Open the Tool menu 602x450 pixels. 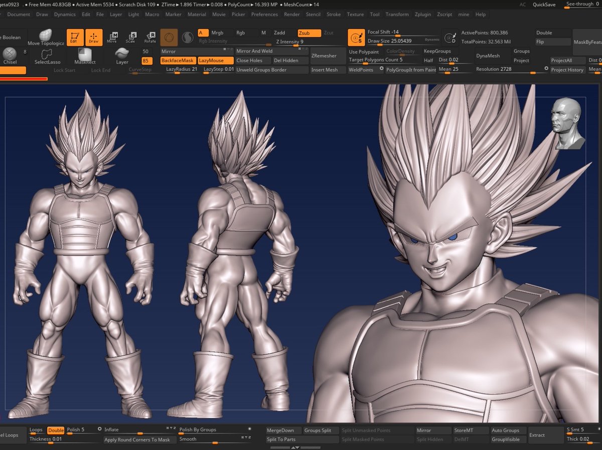tap(375, 15)
